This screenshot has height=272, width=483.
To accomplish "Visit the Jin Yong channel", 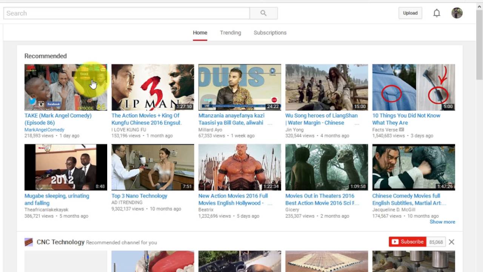I will pyautogui.click(x=294, y=130).
